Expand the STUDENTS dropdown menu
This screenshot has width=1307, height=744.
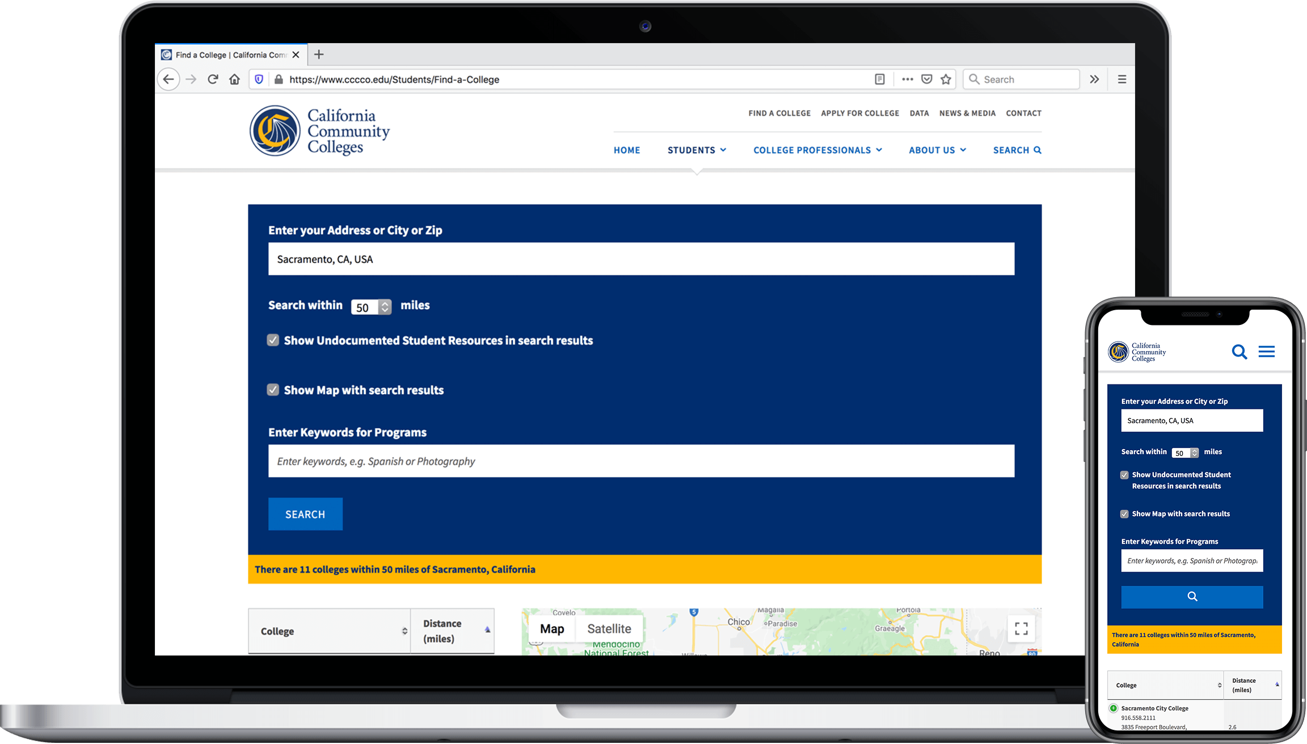coord(695,149)
